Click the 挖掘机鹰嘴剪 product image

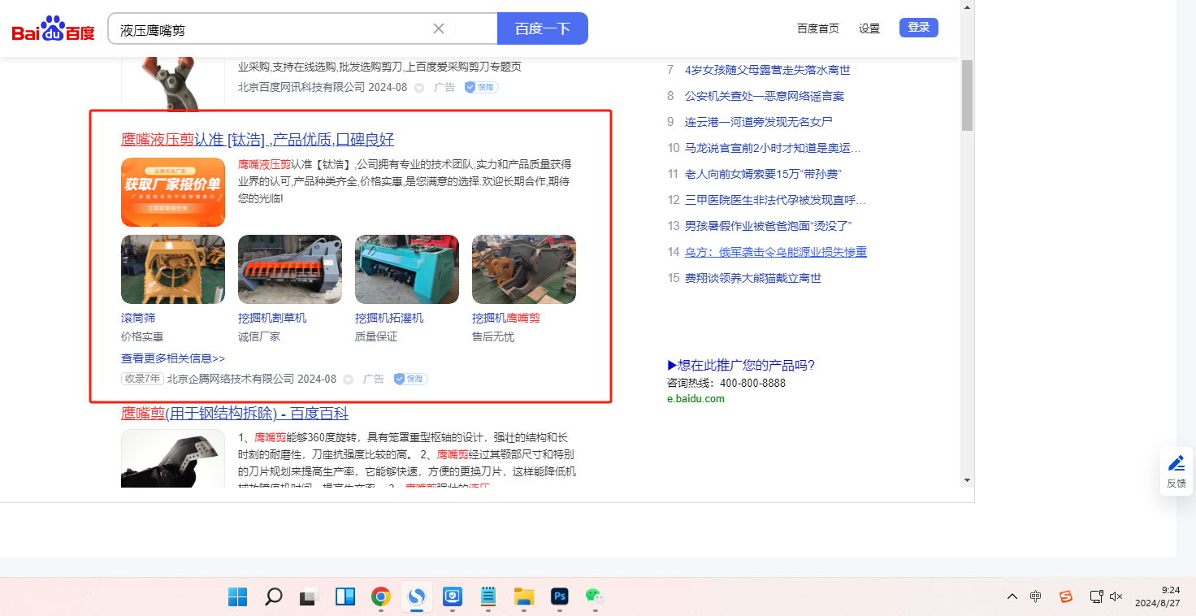click(524, 270)
